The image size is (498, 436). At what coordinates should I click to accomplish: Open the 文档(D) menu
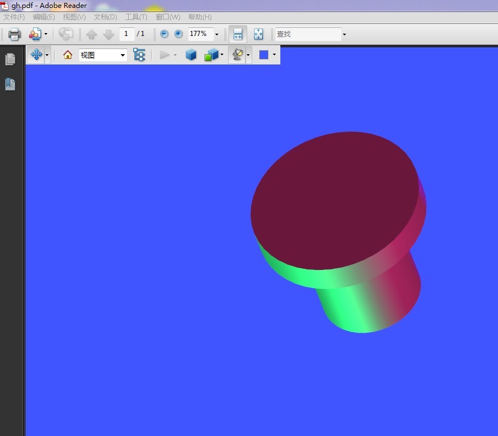105,17
